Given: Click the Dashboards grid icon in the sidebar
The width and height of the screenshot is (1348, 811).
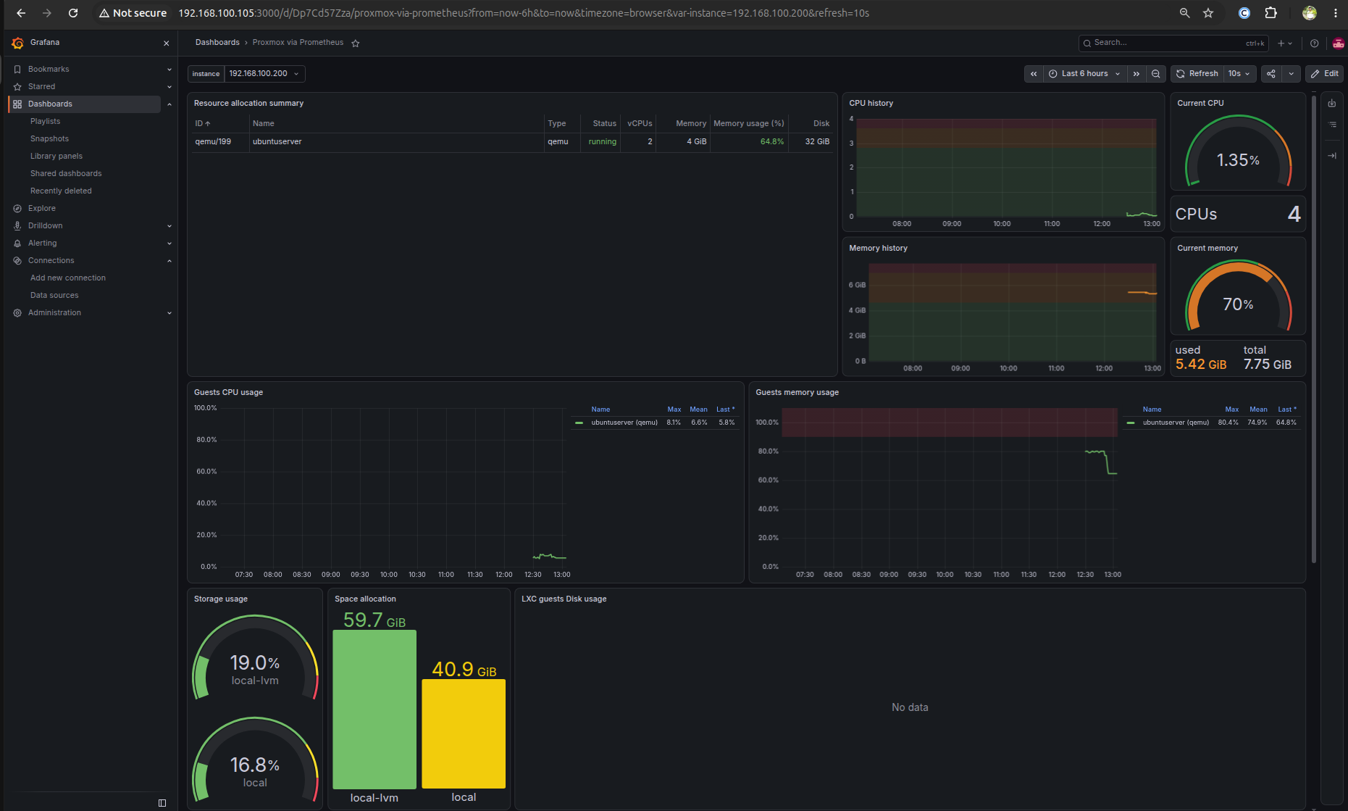Looking at the screenshot, I should 17,104.
